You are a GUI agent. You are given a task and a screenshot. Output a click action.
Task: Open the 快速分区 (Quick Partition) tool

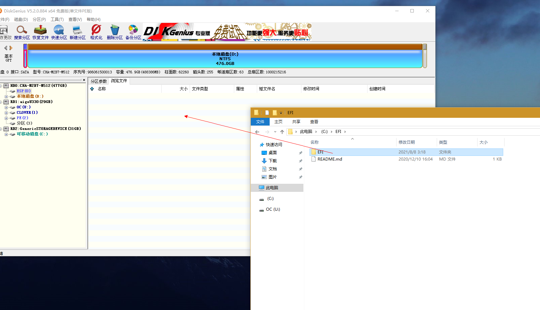click(59, 31)
